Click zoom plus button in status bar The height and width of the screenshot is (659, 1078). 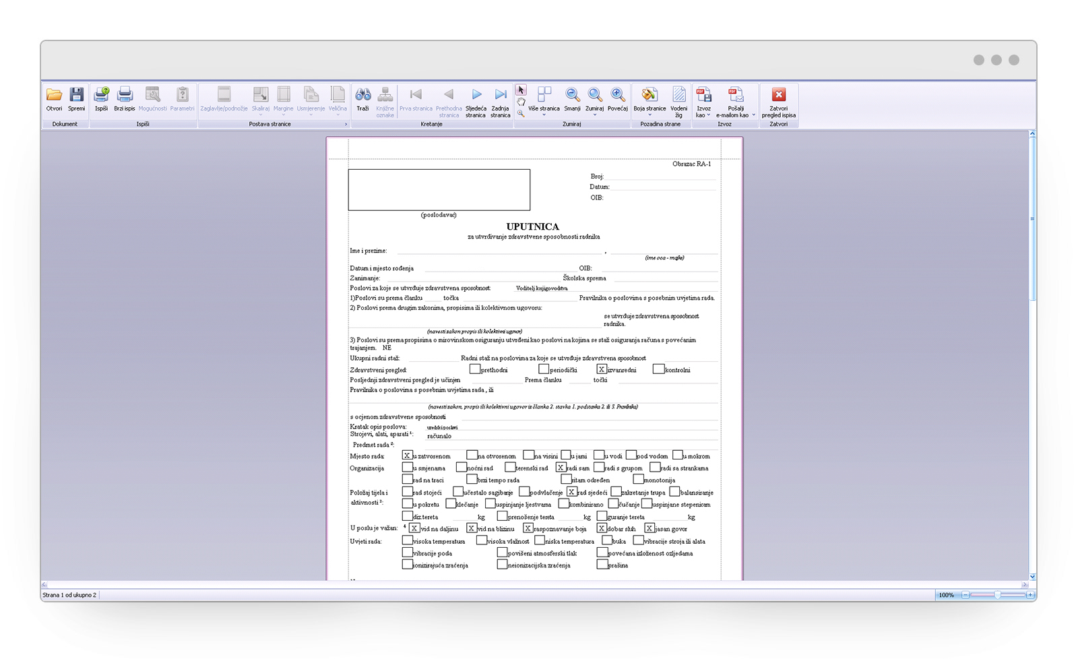tap(1030, 595)
